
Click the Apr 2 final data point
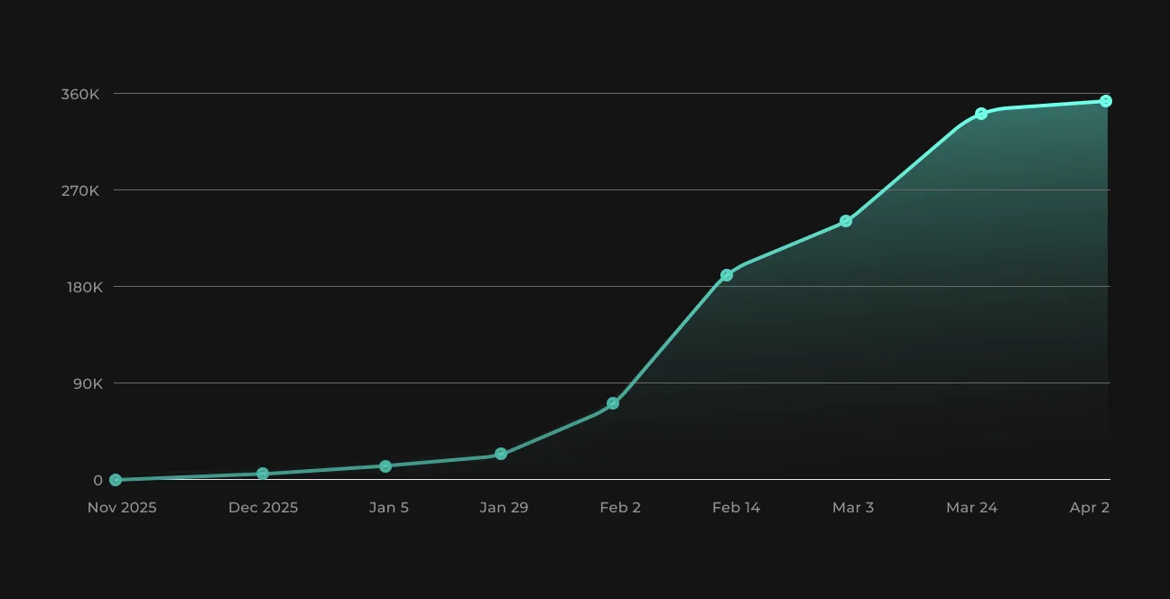click(x=1106, y=101)
